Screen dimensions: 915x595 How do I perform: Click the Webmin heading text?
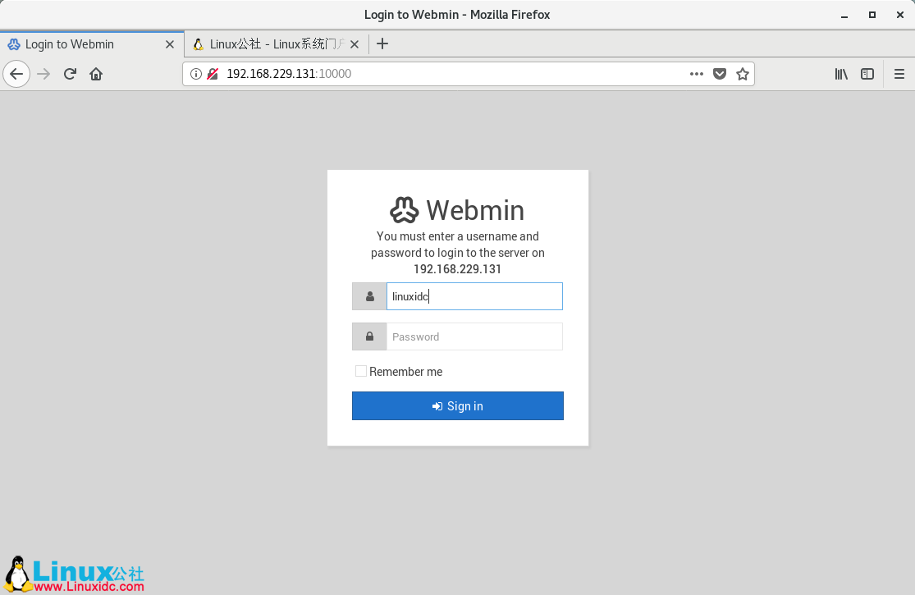coord(475,210)
